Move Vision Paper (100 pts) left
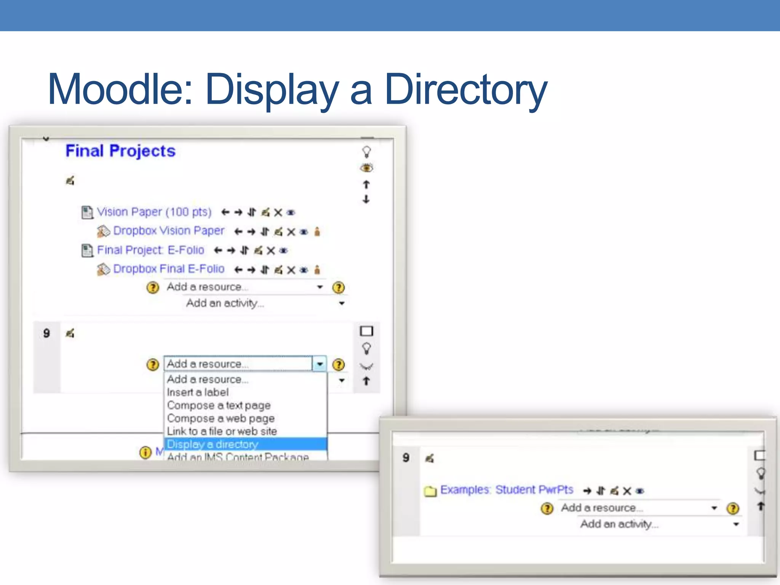Viewport: 780px width, 585px height. pyautogui.click(x=225, y=212)
